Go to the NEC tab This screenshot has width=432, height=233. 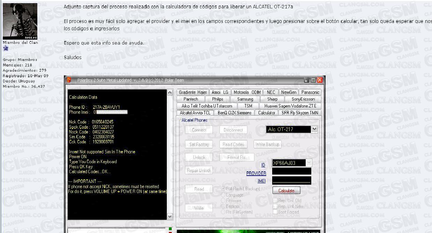271,92
